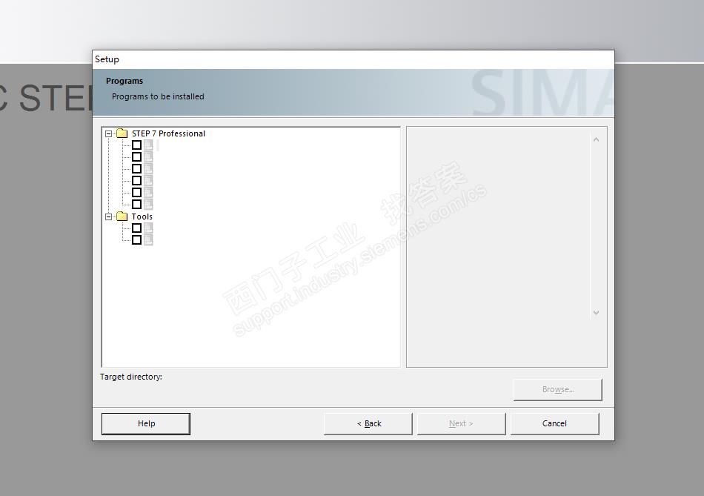Click the STEP 7 Professional folder icon
Image resolution: width=704 pixels, height=496 pixels.
122,133
